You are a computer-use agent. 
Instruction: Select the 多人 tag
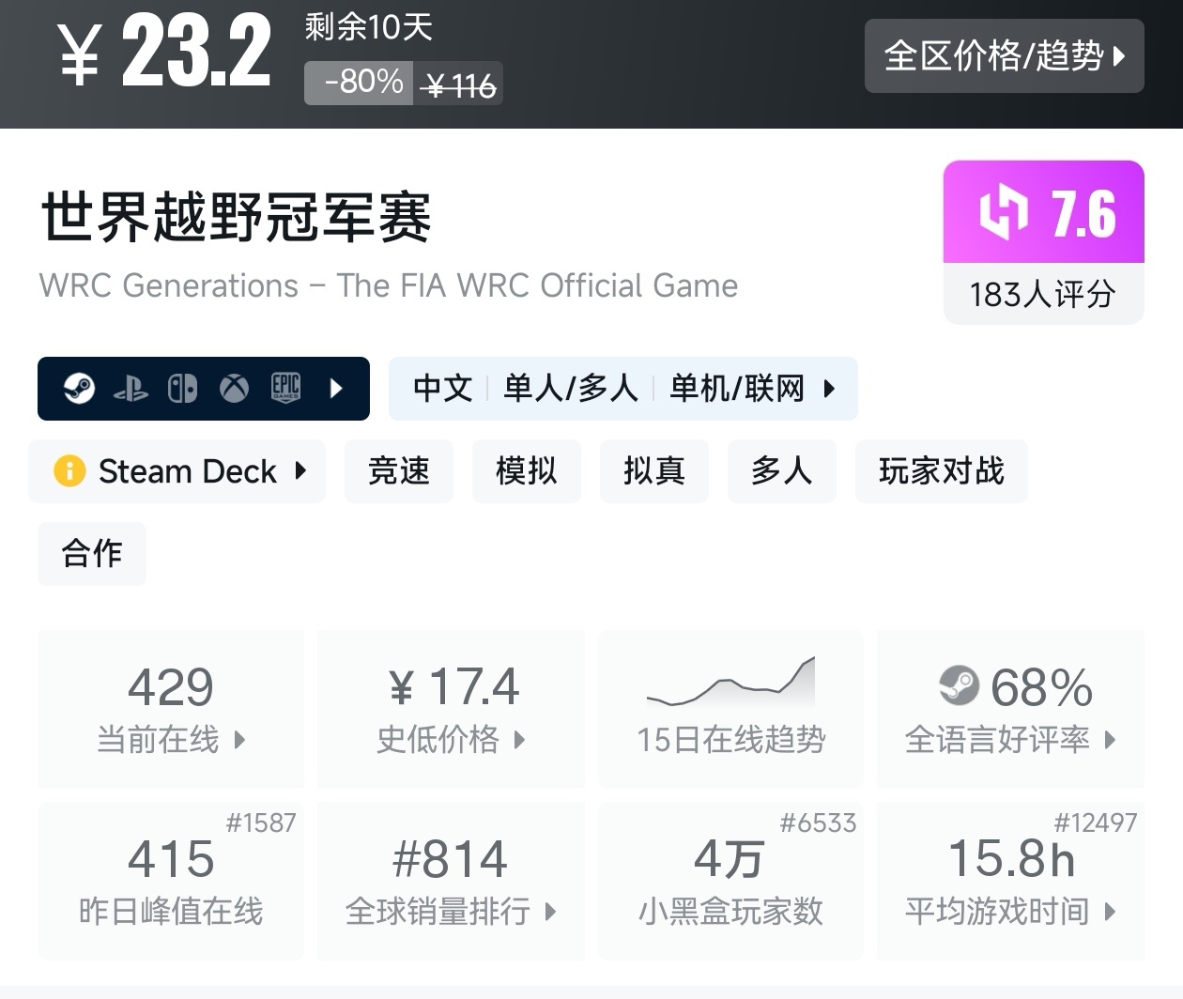(782, 470)
